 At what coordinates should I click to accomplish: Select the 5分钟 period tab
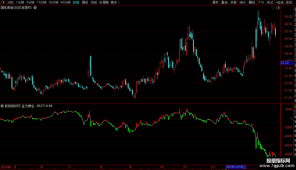point(30,2)
